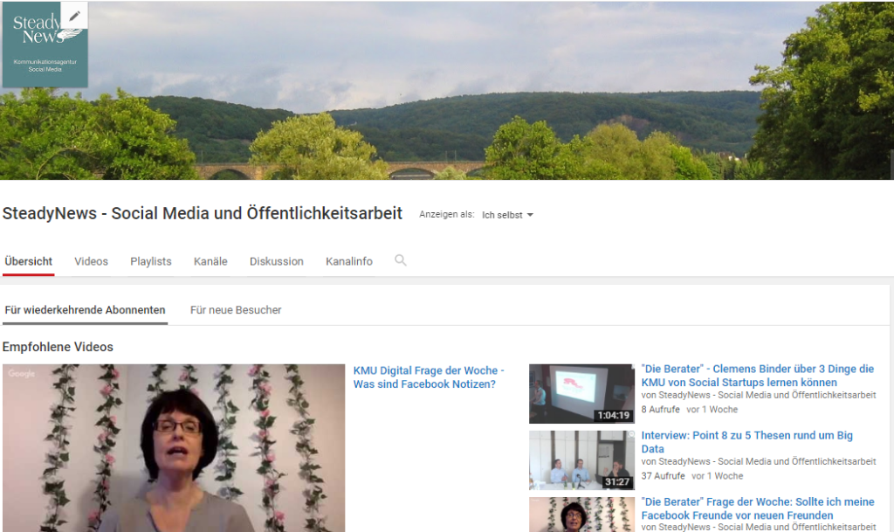
Task: Select 'Für wiederkehrende Abonnenten' view
Action: [x=85, y=310]
